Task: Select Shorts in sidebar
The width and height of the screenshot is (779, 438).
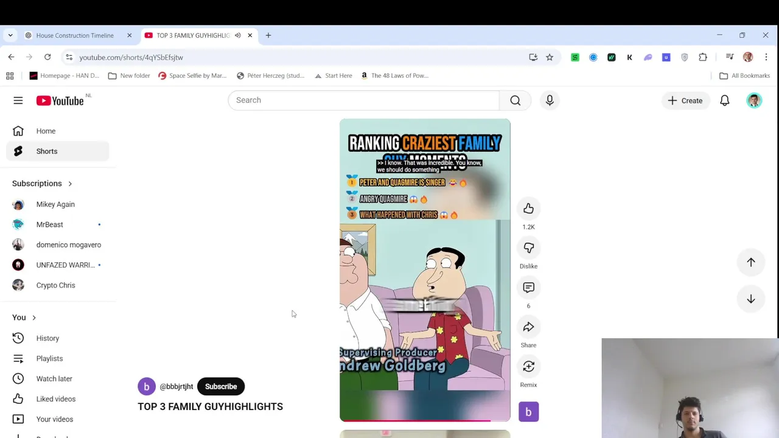Action: pyautogui.click(x=57, y=151)
